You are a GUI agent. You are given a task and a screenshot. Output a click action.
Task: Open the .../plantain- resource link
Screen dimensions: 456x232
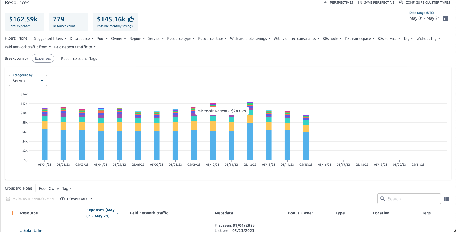coord(31,230)
